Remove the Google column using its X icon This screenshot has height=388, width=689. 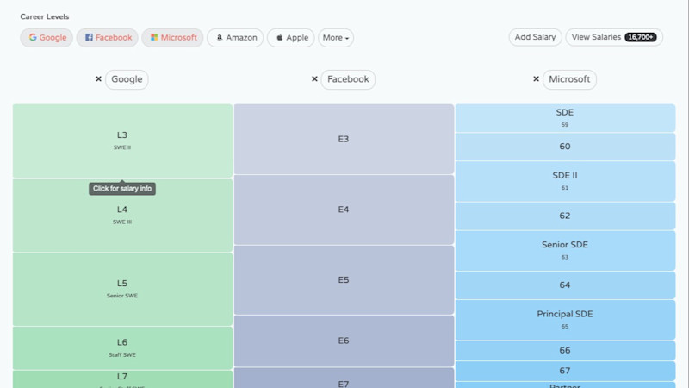pyautogui.click(x=98, y=79)
